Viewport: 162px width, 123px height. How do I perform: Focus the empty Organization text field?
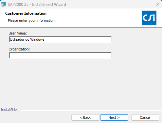[61, 55]
